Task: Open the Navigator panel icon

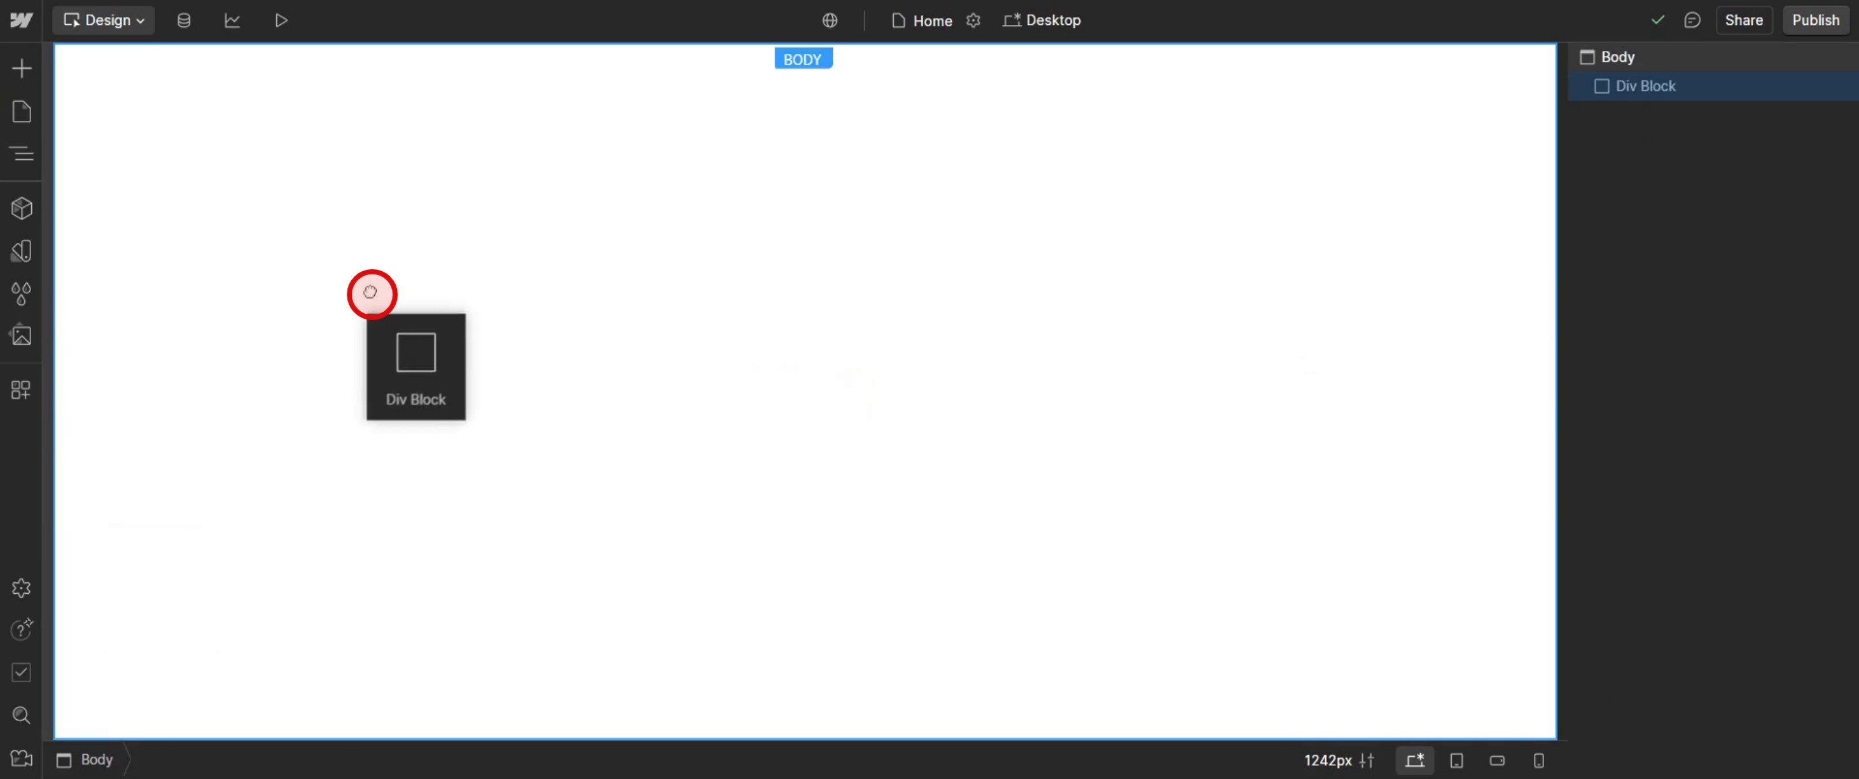Action: (22, 154)
